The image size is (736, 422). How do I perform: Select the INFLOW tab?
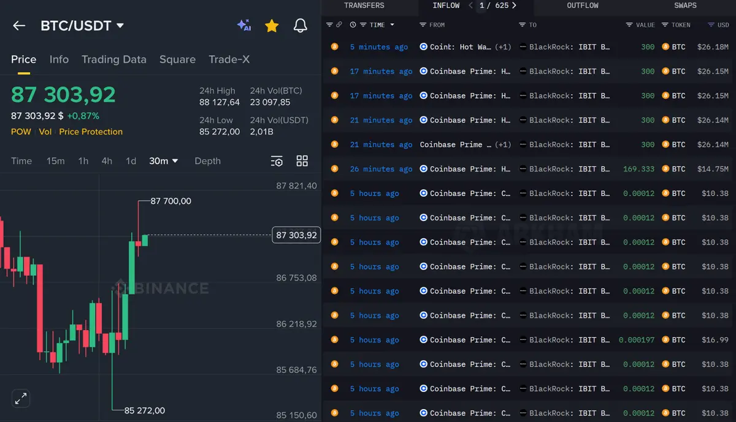(446, 6)
